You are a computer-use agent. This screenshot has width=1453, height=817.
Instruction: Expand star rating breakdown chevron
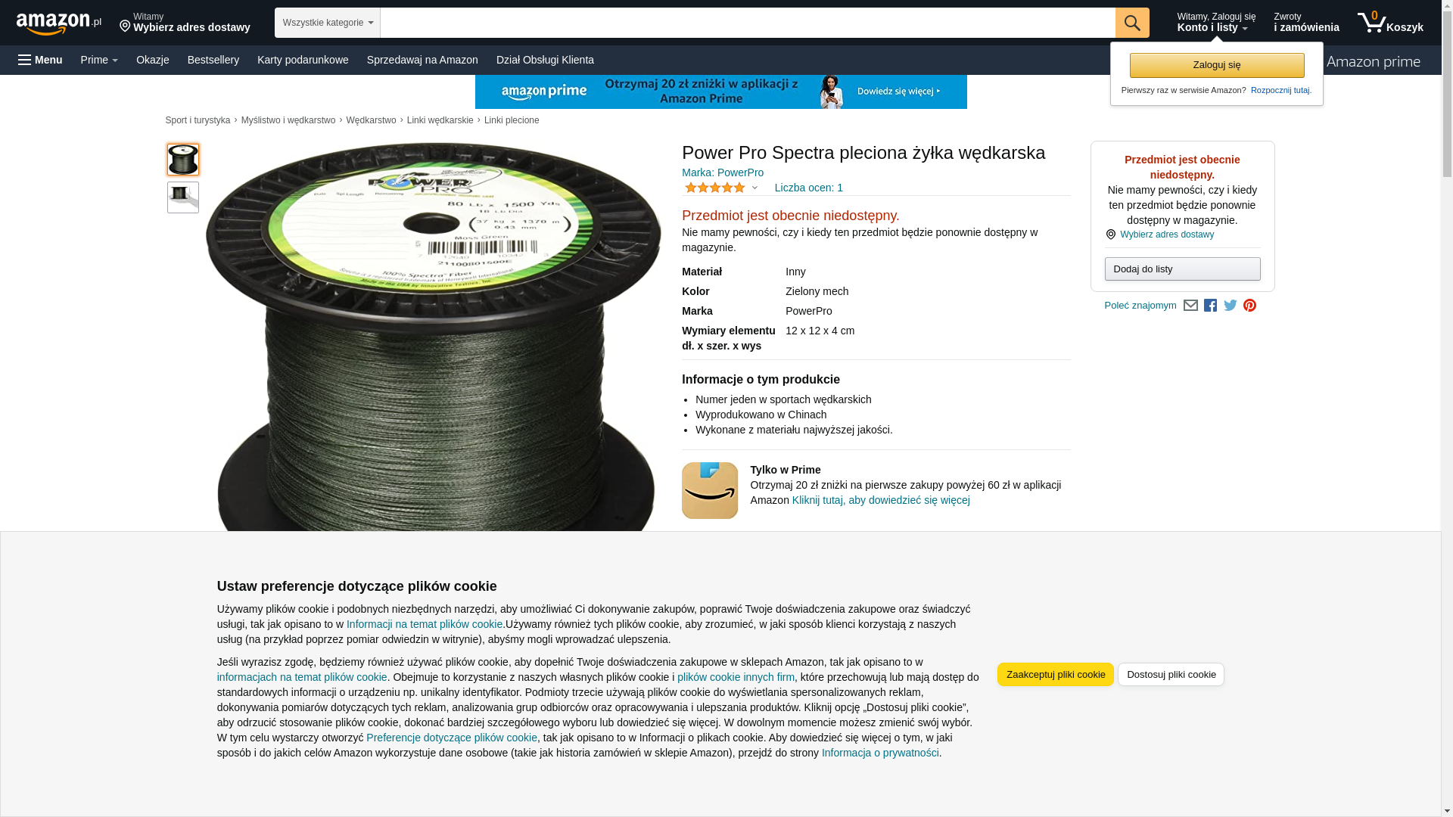[x=755, y=188]
